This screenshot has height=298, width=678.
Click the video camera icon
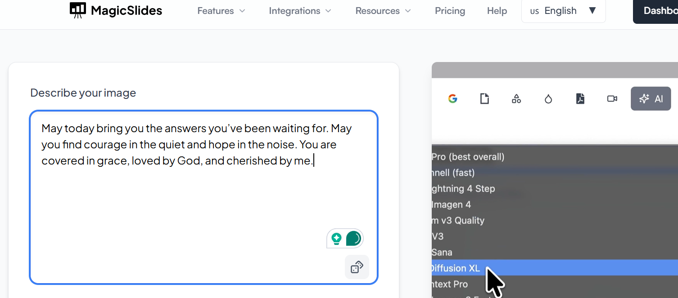pos(612,99)
